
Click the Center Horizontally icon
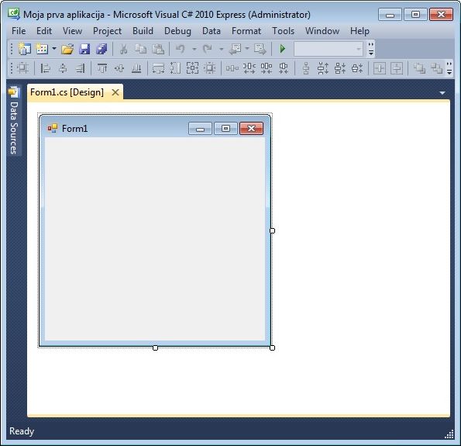pyautogui.click(x=380, y=68)
